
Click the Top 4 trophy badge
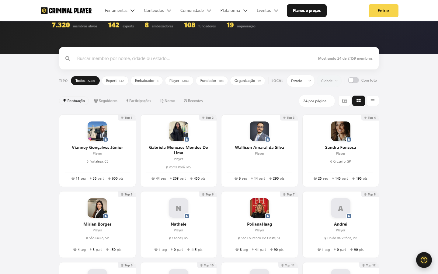(x=370, y=118)
